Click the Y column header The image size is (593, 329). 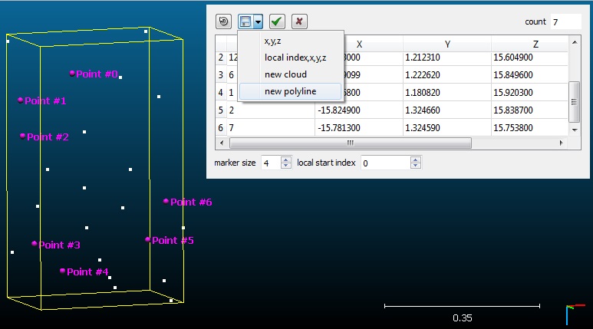[x=447, y=44]
